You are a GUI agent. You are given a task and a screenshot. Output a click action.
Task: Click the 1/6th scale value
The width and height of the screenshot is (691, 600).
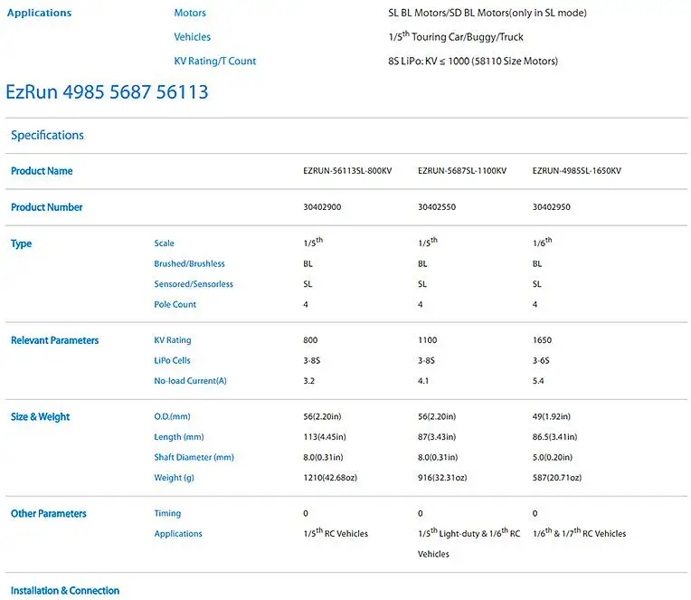[542, 242]
